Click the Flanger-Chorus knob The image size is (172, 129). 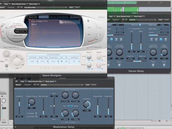coord(31,102)
